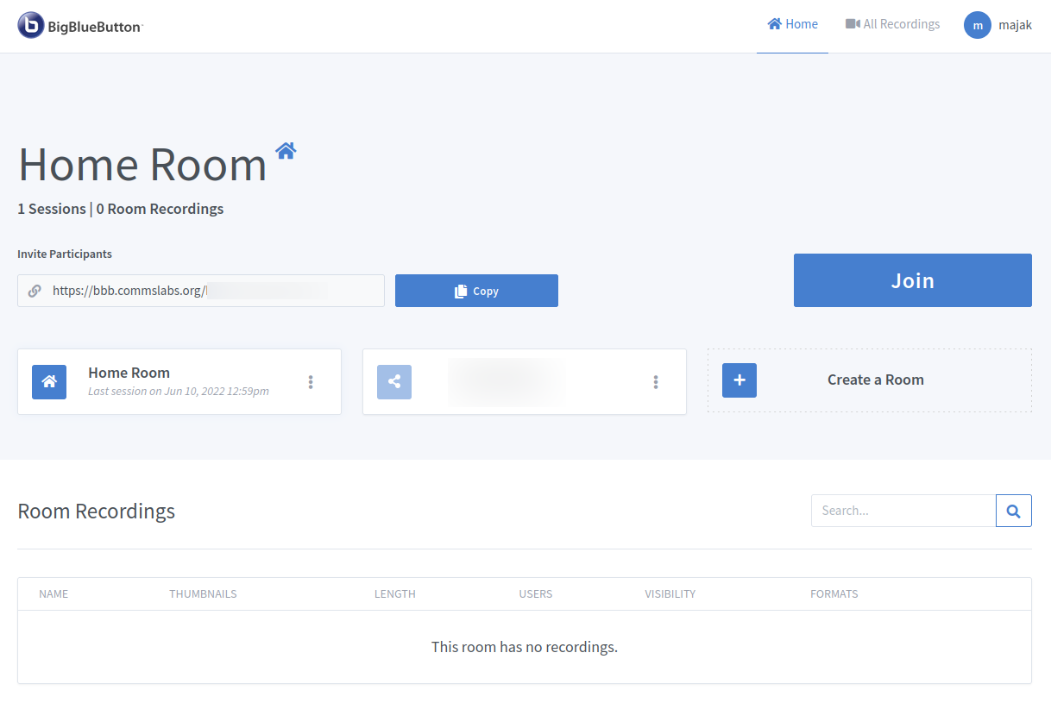1051x703 pixels.
Task: Click the house icon beside Home Room title
Action: tap(286, 151)
